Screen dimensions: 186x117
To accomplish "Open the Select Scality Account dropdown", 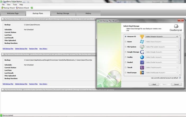I will click(x=162, y=57).
